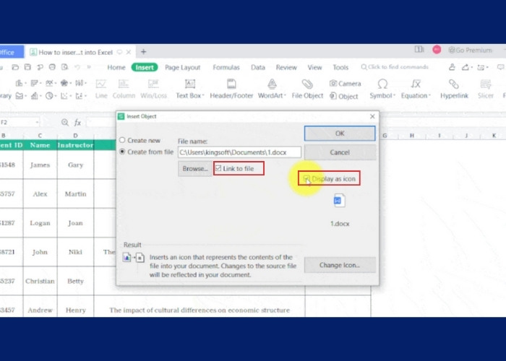Add a new document tab with plus
The image size is (506, 361).
[144, 51]
